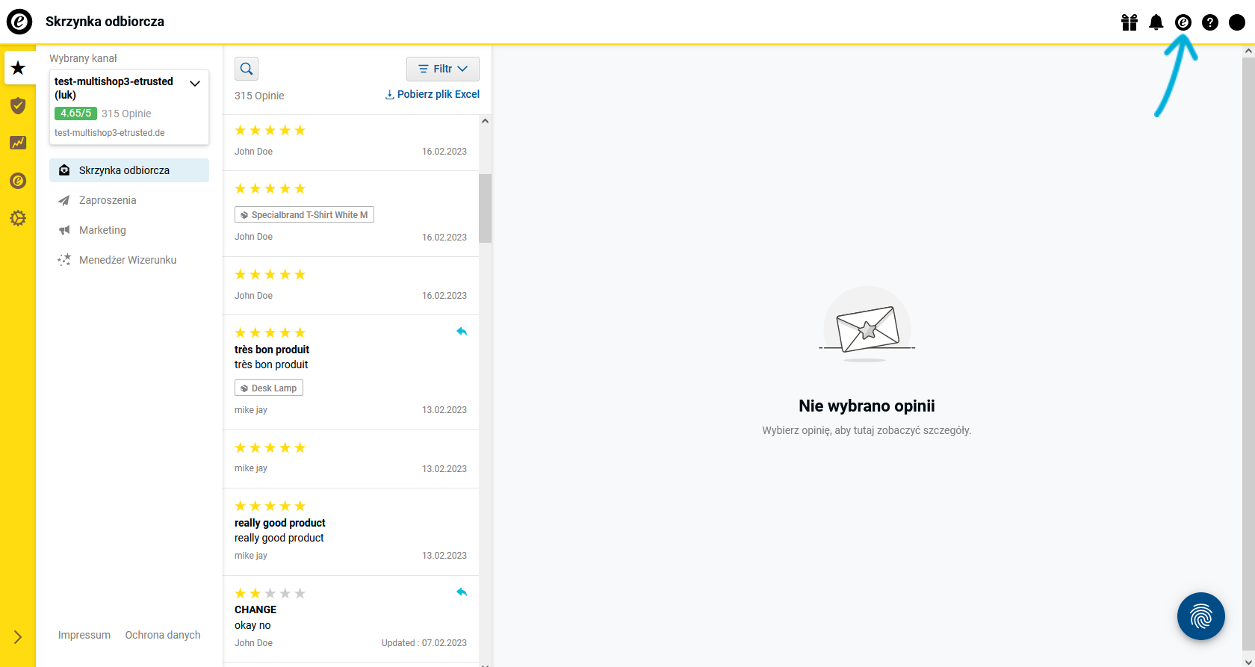Click the fingerprint floating button
This screenshot has width=1255, height=667.
[1200, 616]
